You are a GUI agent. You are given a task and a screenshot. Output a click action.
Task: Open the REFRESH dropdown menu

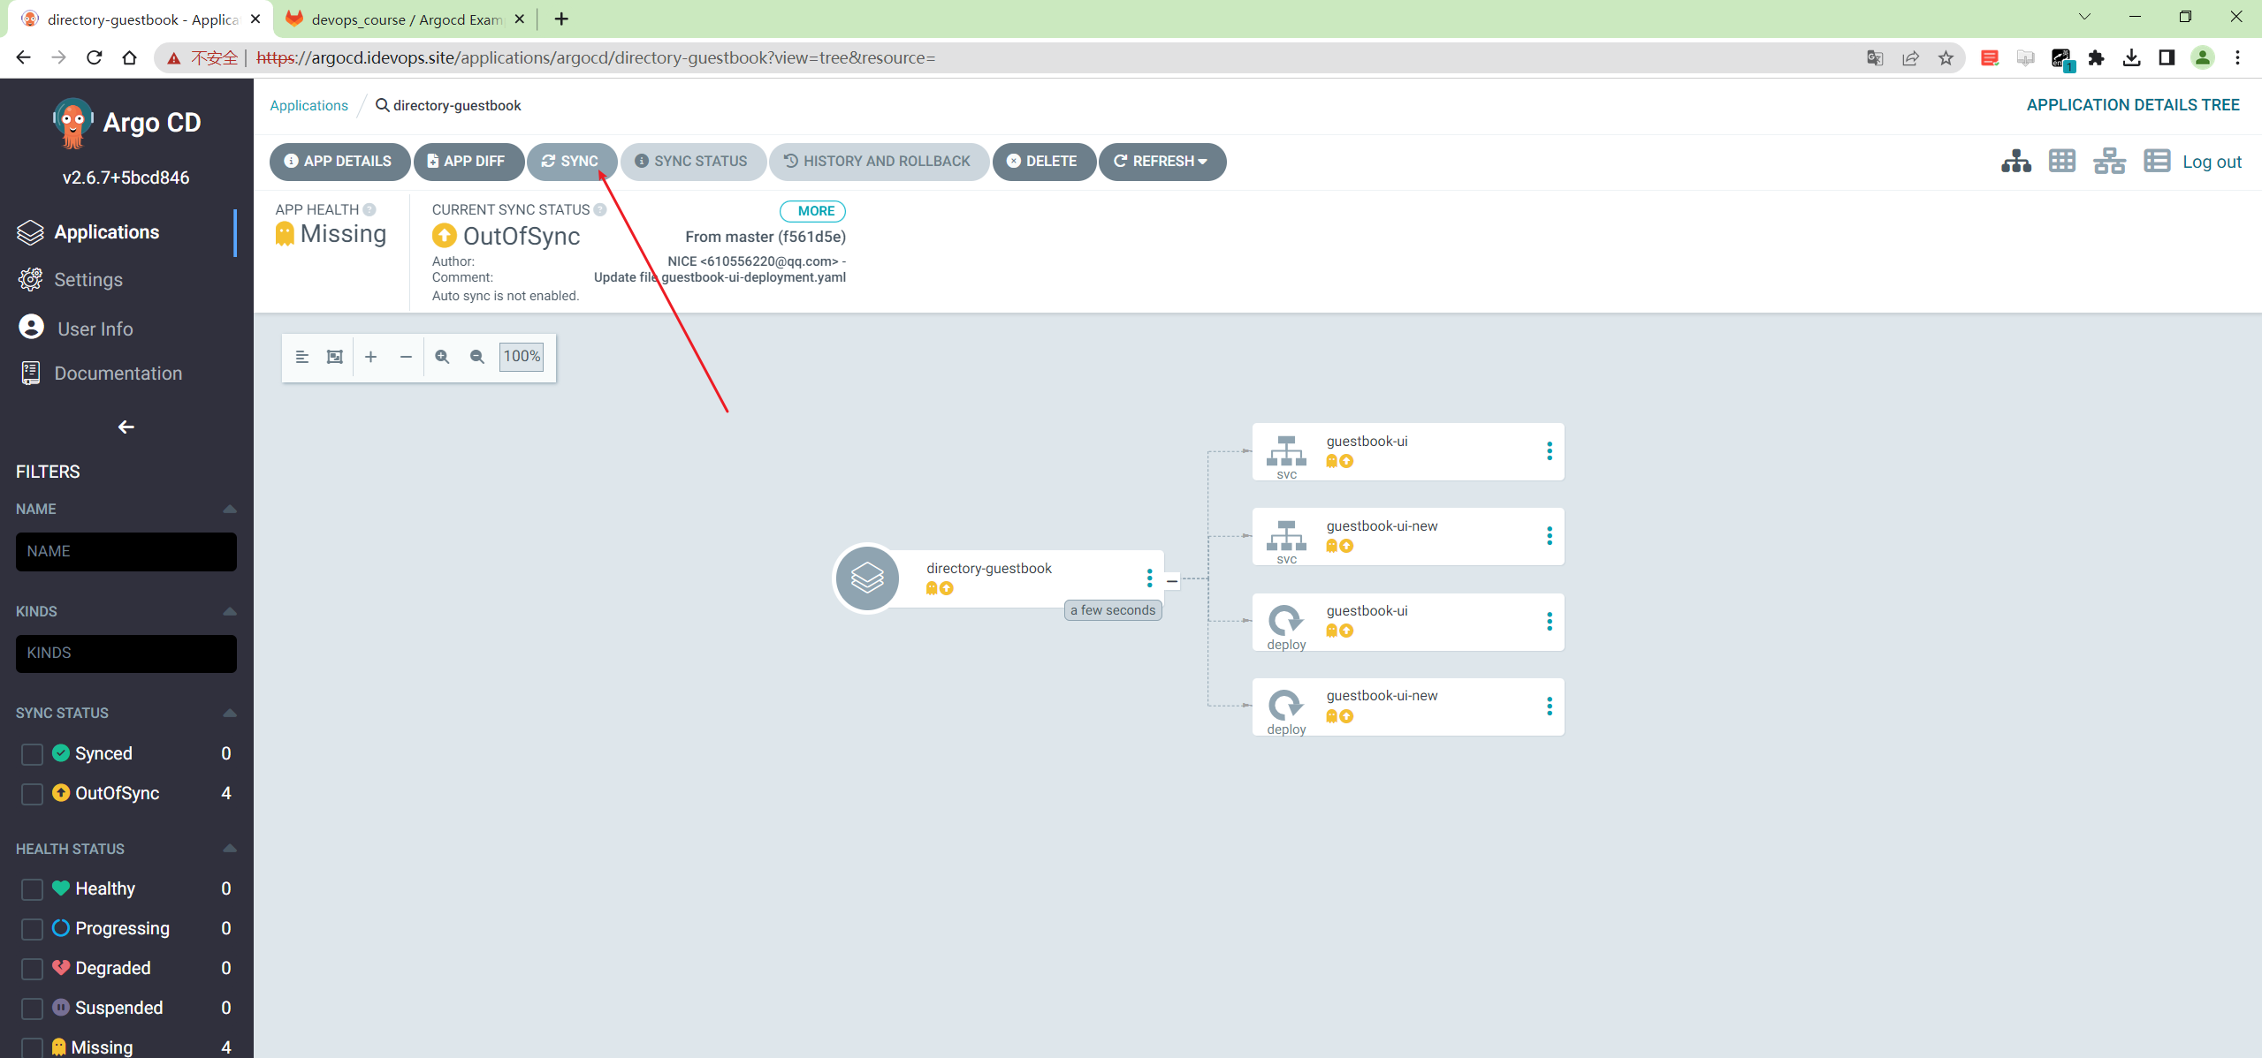point(1161,162)
